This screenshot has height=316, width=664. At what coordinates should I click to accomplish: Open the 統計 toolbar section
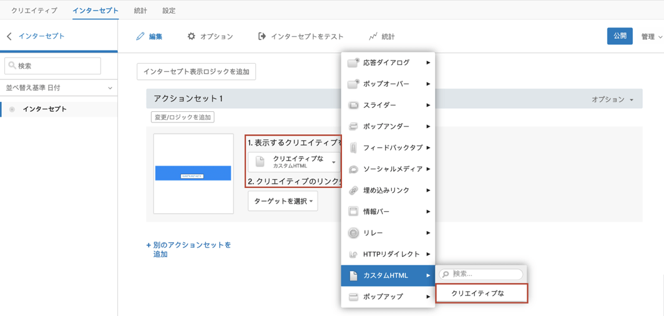[381, 37]
